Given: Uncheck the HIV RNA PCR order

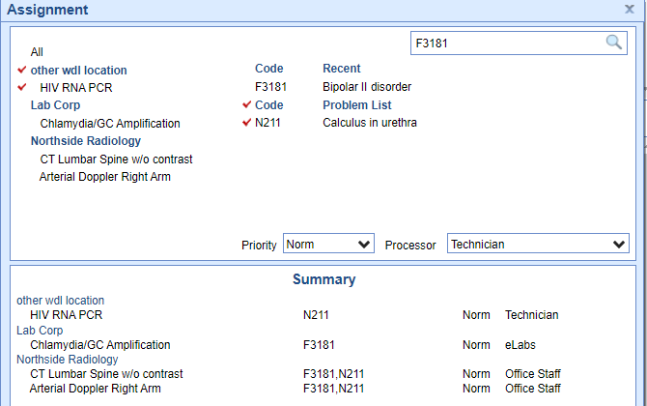Looking at the screenshot, I should (22, 87).
